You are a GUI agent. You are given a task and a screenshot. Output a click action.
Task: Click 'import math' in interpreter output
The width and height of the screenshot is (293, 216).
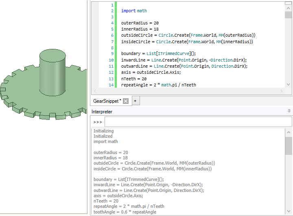pyautogui.click(x=105, y=141)
